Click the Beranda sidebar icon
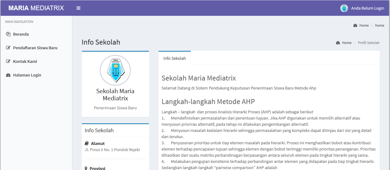 (x=8, y=34)
